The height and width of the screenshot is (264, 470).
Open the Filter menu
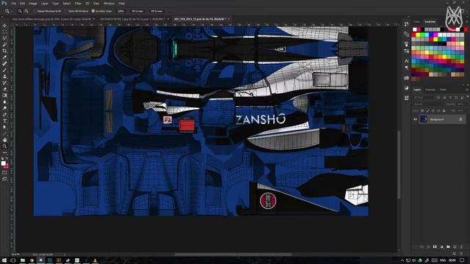click(78, 3)
